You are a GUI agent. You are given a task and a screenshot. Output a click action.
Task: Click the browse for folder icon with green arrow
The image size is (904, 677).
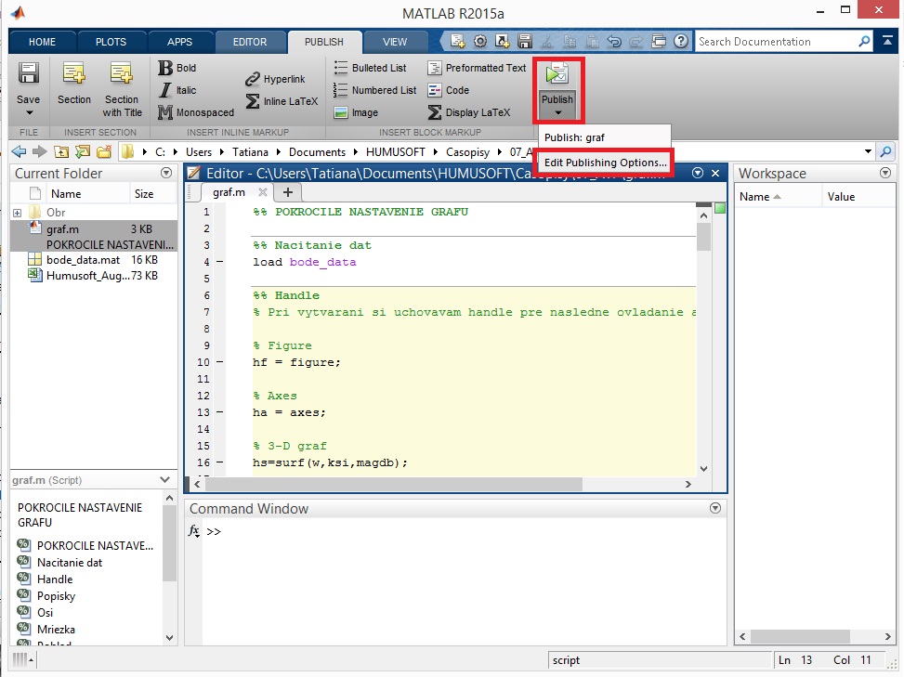pyautogui.click(x=83, y=151)
